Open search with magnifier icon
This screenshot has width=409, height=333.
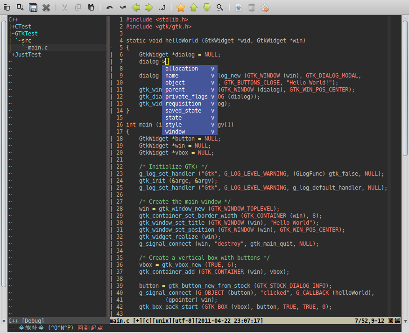pos(219,7)
